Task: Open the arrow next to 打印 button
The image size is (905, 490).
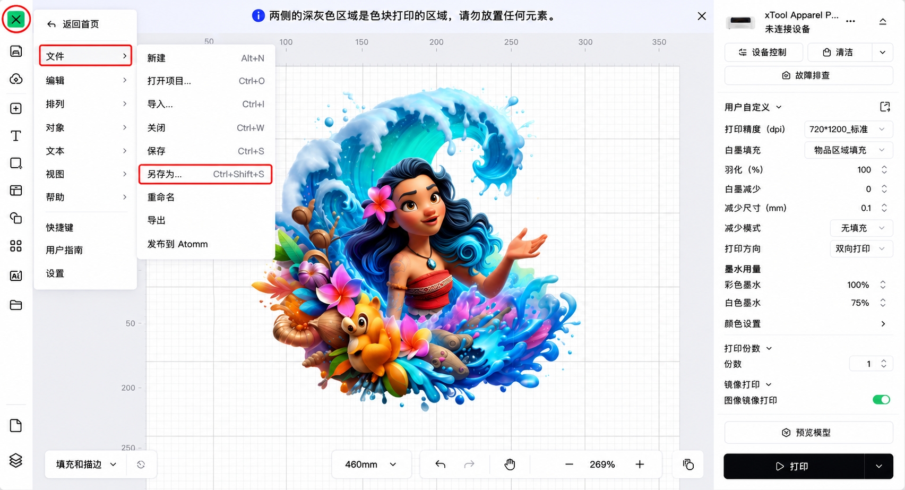Action: [x=878, y=466]
